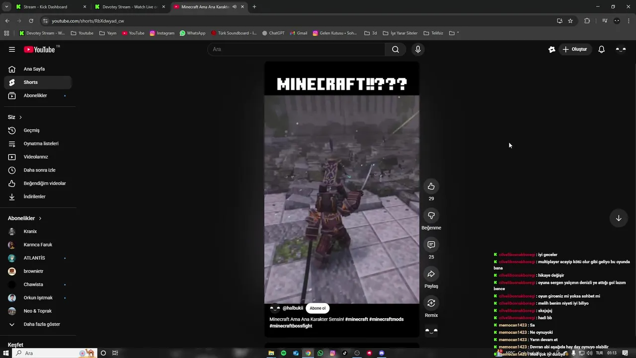
Task: Select Shorts in the sidebar
Action: 38,82
